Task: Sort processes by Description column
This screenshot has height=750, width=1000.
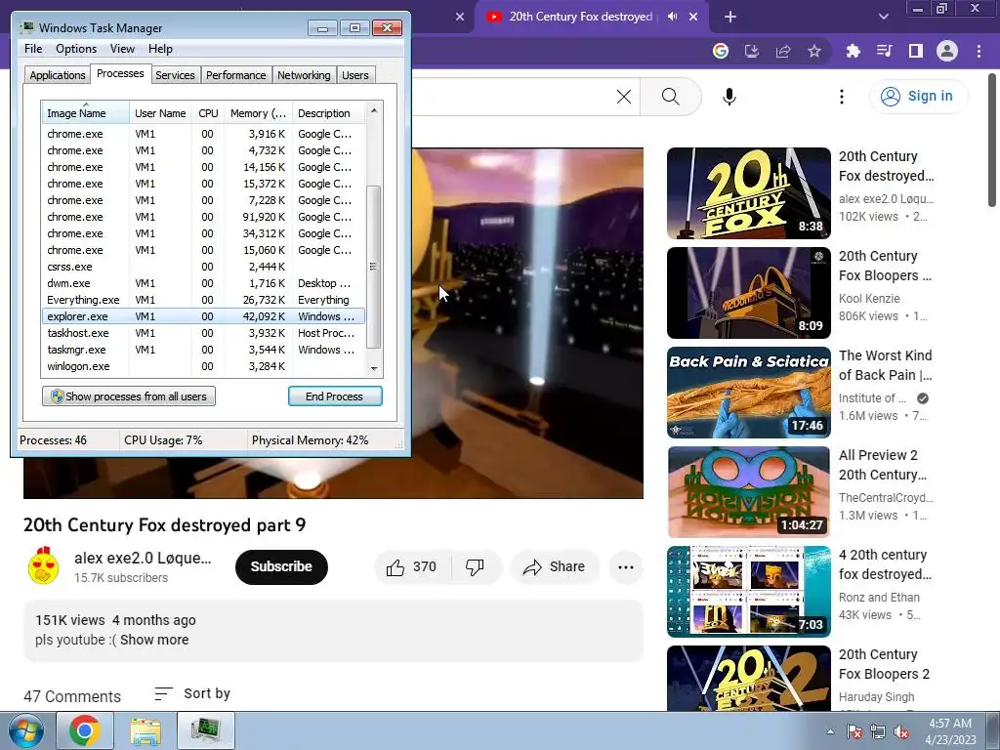Action: pyautogui.click(x=328, y=113)
